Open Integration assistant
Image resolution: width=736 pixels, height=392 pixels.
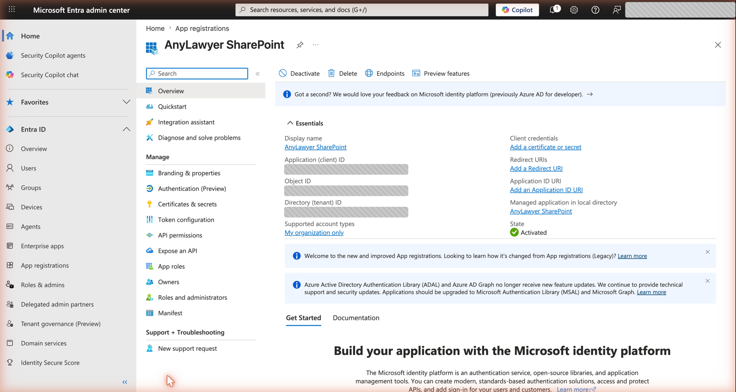(186, 122)
